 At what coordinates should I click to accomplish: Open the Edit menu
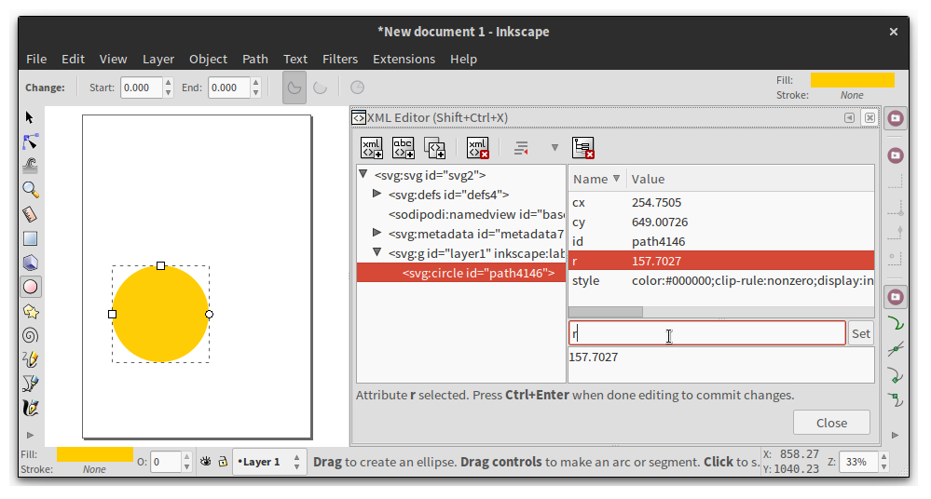pos(73,60)
